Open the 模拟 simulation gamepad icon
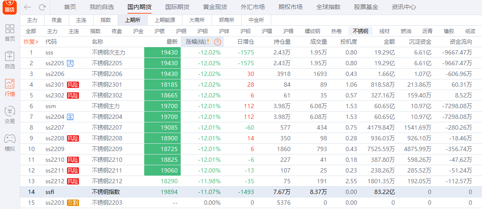482x209 pixels. tap(9, 142)
